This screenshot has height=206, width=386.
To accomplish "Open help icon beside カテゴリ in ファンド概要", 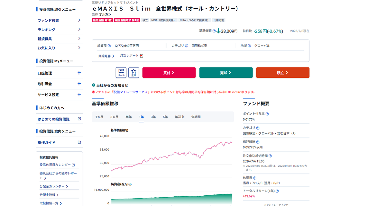I will (x=258, y=128).
